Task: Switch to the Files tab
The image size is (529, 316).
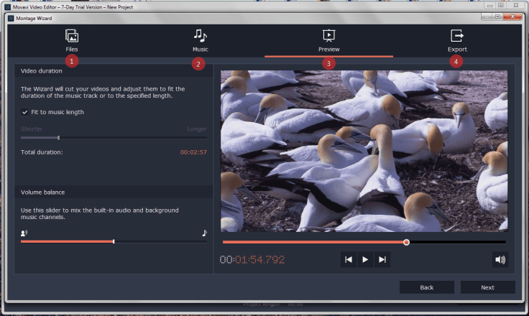Action: click(71, 49)
